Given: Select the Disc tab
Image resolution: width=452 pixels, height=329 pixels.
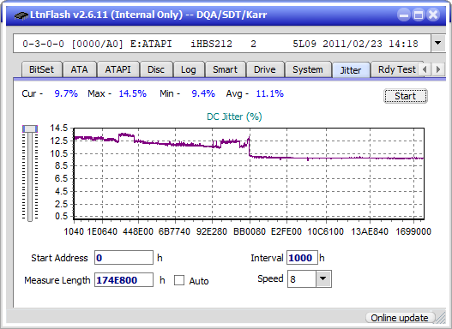Looking at the screenshot, I should point(156,69).
